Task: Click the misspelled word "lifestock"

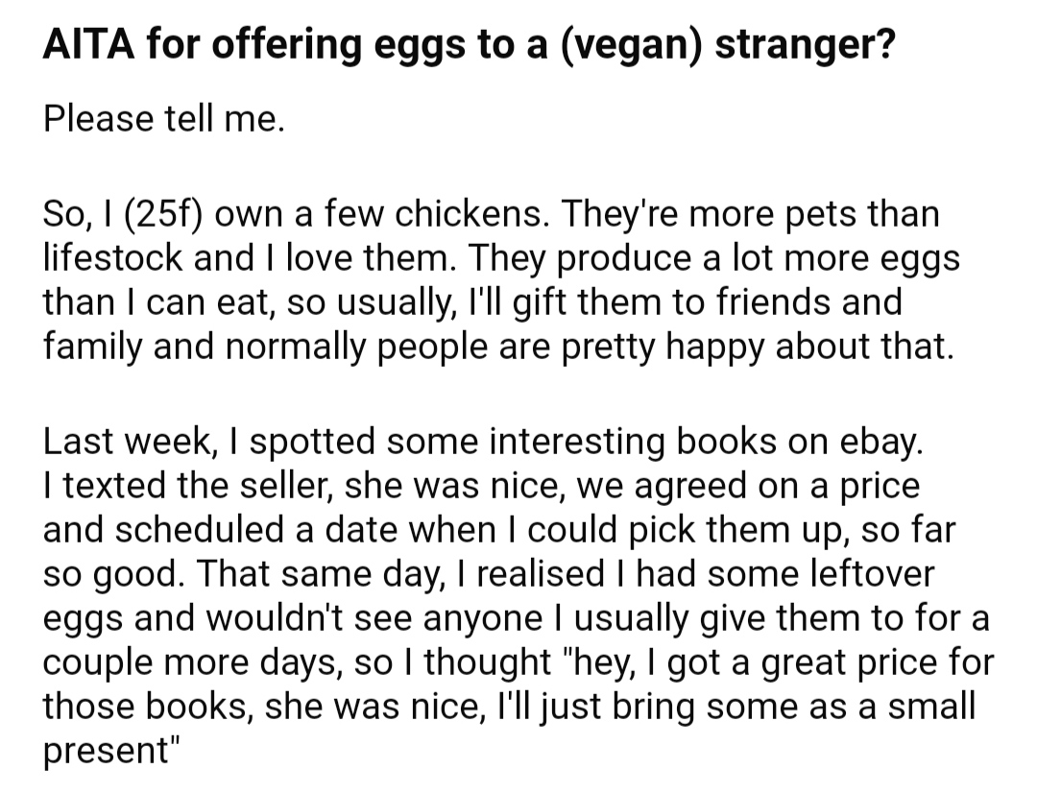Action: click(113, 257)
